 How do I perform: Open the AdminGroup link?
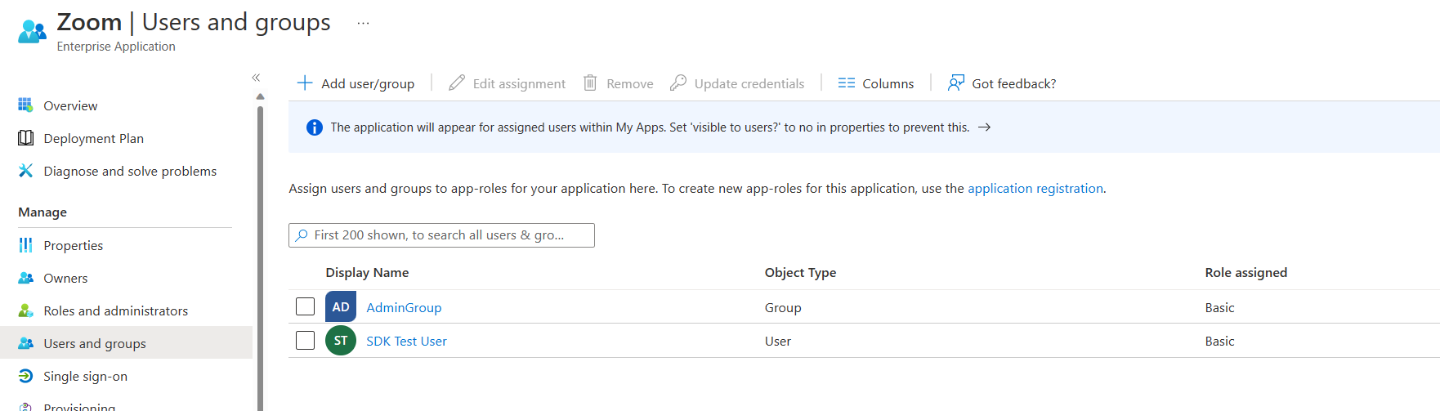[x=404, y=307]
